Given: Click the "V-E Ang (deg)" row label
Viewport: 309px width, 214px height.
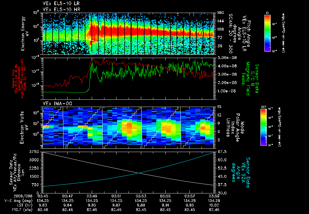Looking at the screenshot, I should (x=18, y=201).
